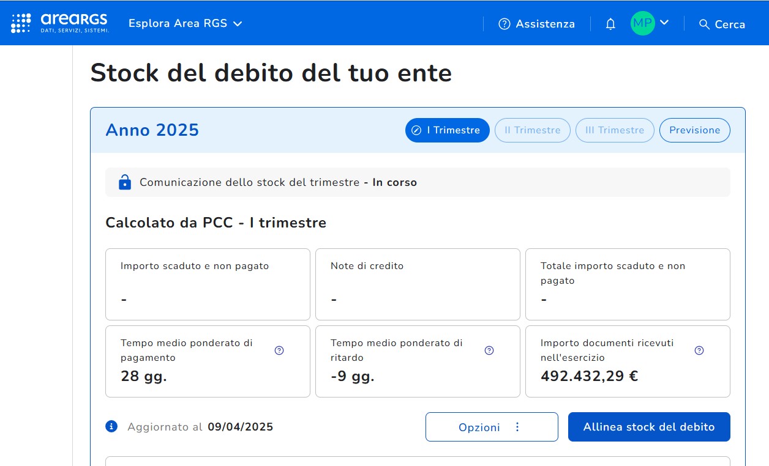The width and height of the screenshot is (769, 466).
Task: Expand the Esplora Area RGS menu
Action: [186, 23]
